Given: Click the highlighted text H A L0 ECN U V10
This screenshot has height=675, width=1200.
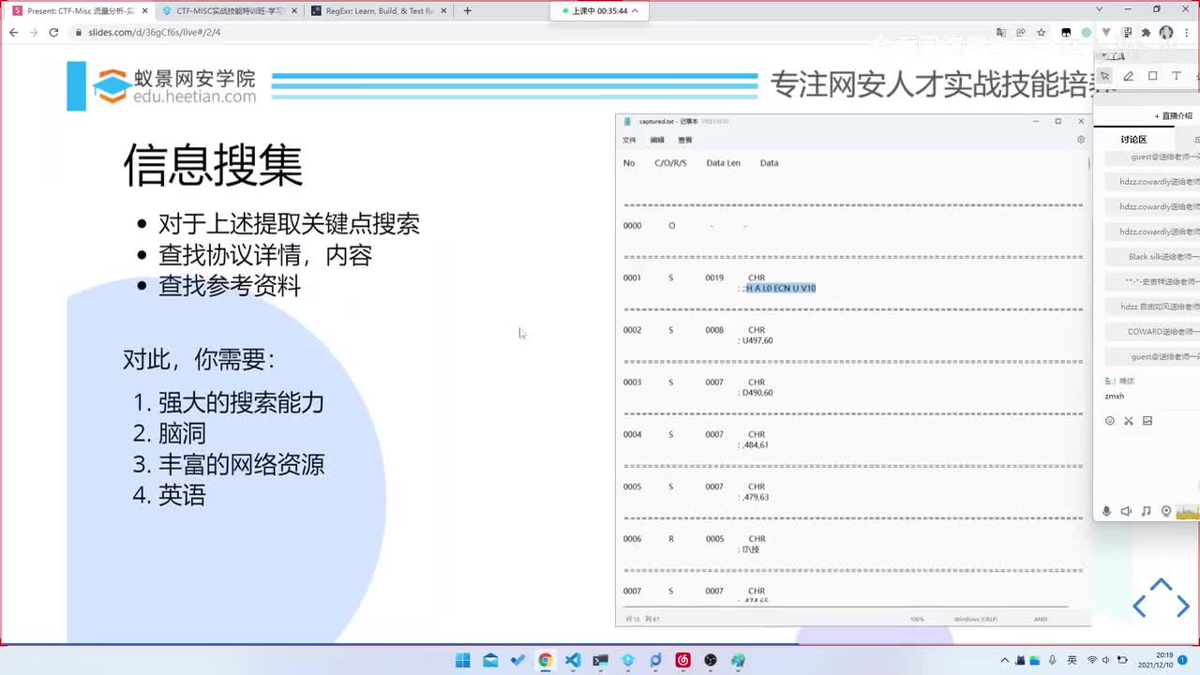Looking at the screenshot, I should (x=781, y=288).
